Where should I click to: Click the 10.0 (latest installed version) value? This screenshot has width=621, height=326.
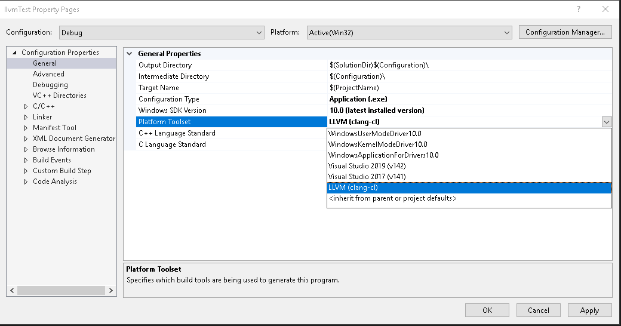pyautogui.click(x=377, y=110)
